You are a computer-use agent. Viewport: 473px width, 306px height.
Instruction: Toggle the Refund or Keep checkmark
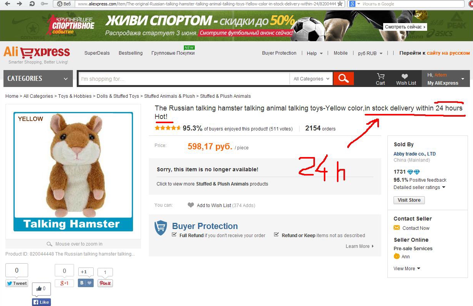tap(276, 234)
